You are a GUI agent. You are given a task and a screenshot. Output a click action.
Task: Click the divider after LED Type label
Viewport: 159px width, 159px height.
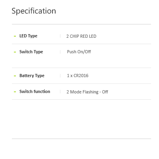click(60, 36)
